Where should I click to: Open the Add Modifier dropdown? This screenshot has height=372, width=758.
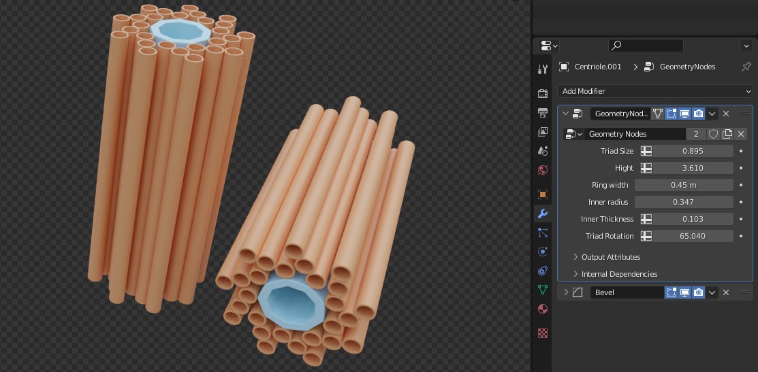655,91
